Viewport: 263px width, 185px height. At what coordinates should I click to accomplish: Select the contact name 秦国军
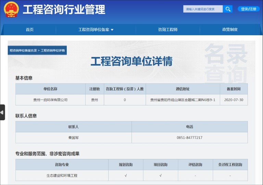(74, 138)
